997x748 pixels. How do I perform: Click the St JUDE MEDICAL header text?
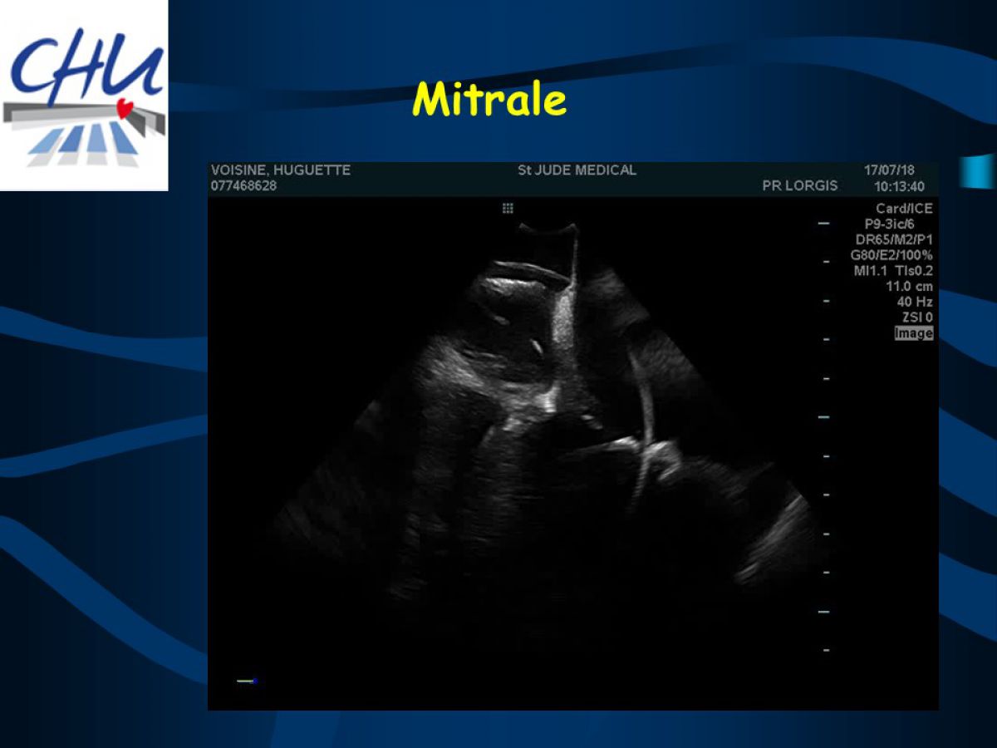(x=577, y=170)
